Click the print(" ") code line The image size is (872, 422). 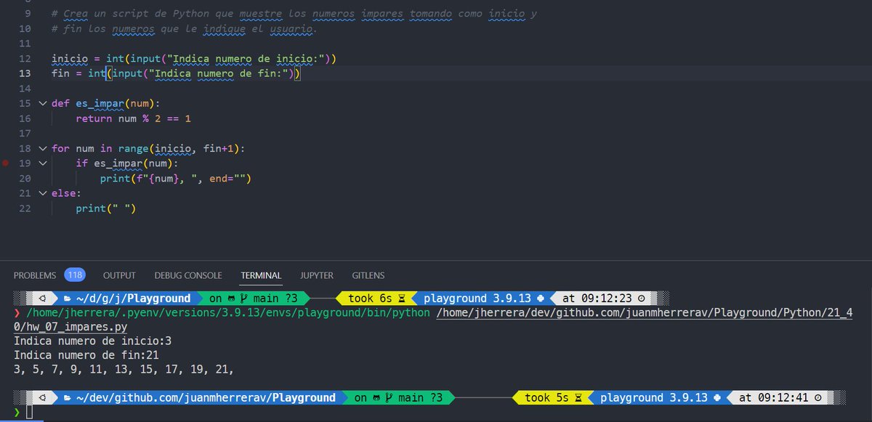click(x=106, y=208)
